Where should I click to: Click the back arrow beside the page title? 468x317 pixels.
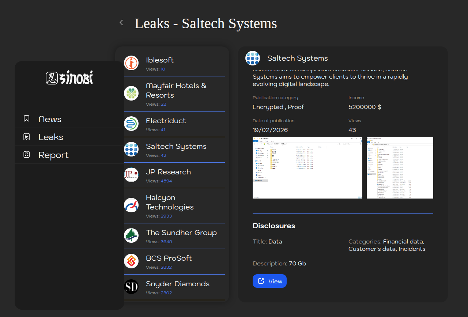[x=121, y=23]
